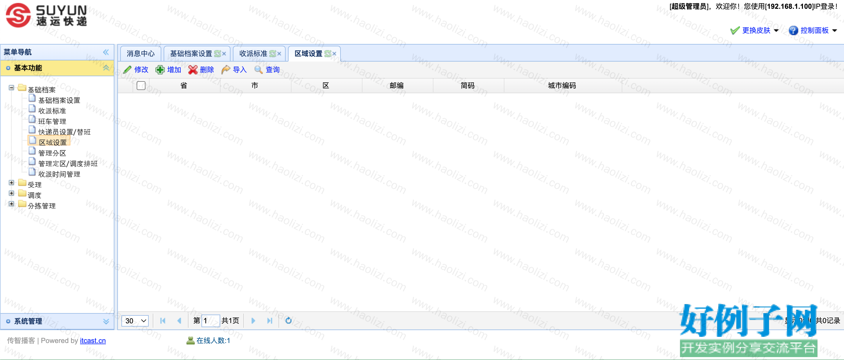This screenshot has width=844, height=360.
Task: Refresh the 区域设置 tab via its refresh icon
Action: [x=328, y=54]
